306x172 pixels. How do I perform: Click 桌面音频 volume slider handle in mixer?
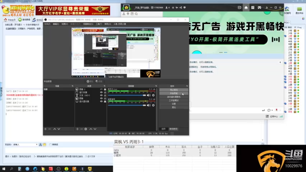145,105
